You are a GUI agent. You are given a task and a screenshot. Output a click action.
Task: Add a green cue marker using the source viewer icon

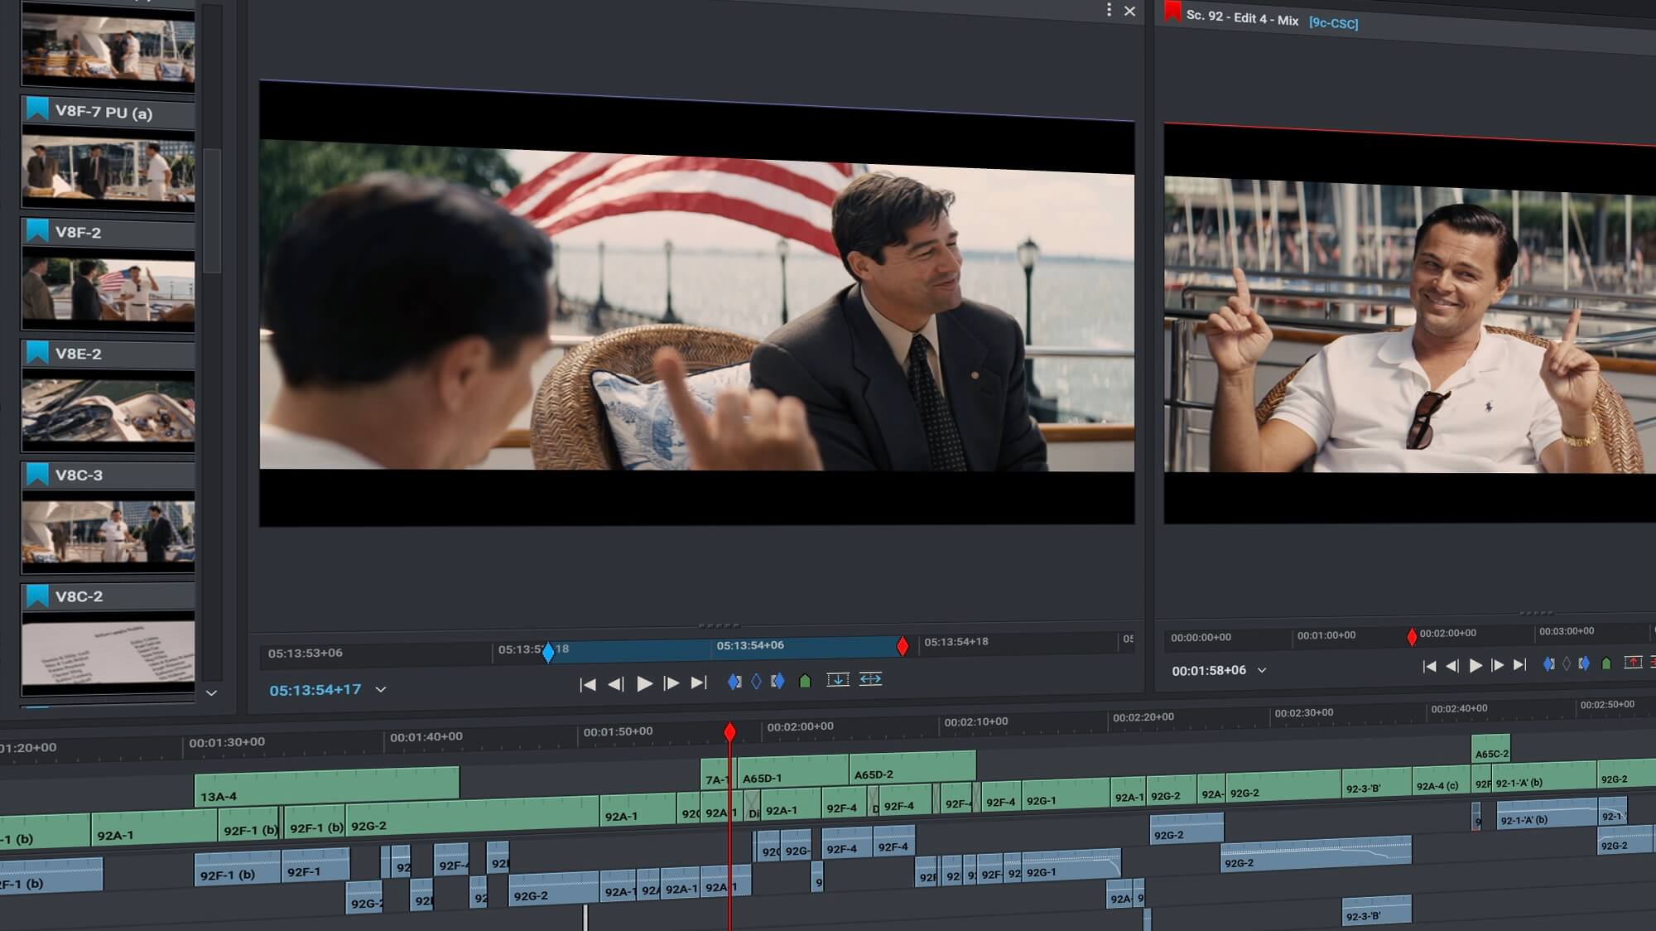coord(803,679)
